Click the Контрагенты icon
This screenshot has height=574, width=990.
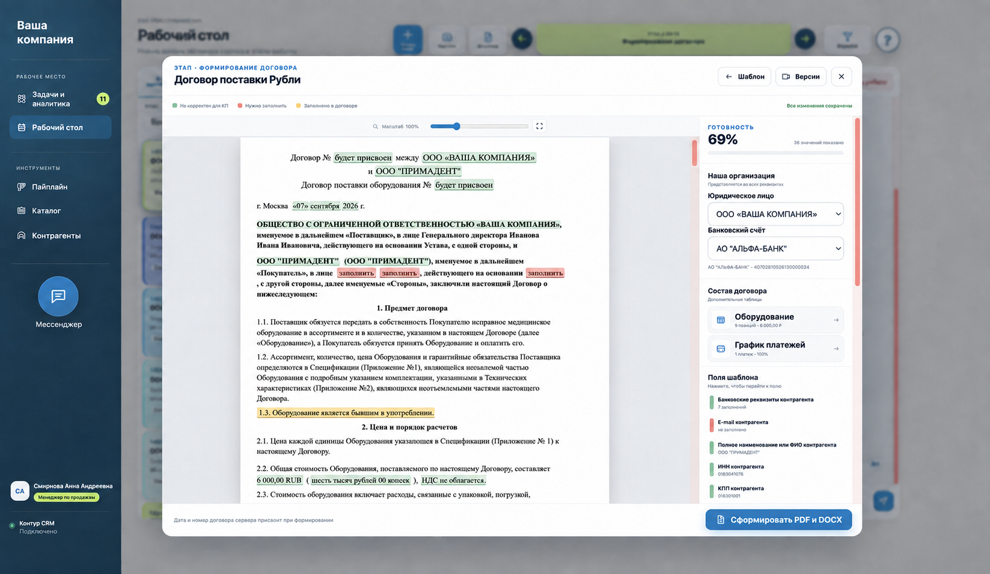[x=22, y=236]
